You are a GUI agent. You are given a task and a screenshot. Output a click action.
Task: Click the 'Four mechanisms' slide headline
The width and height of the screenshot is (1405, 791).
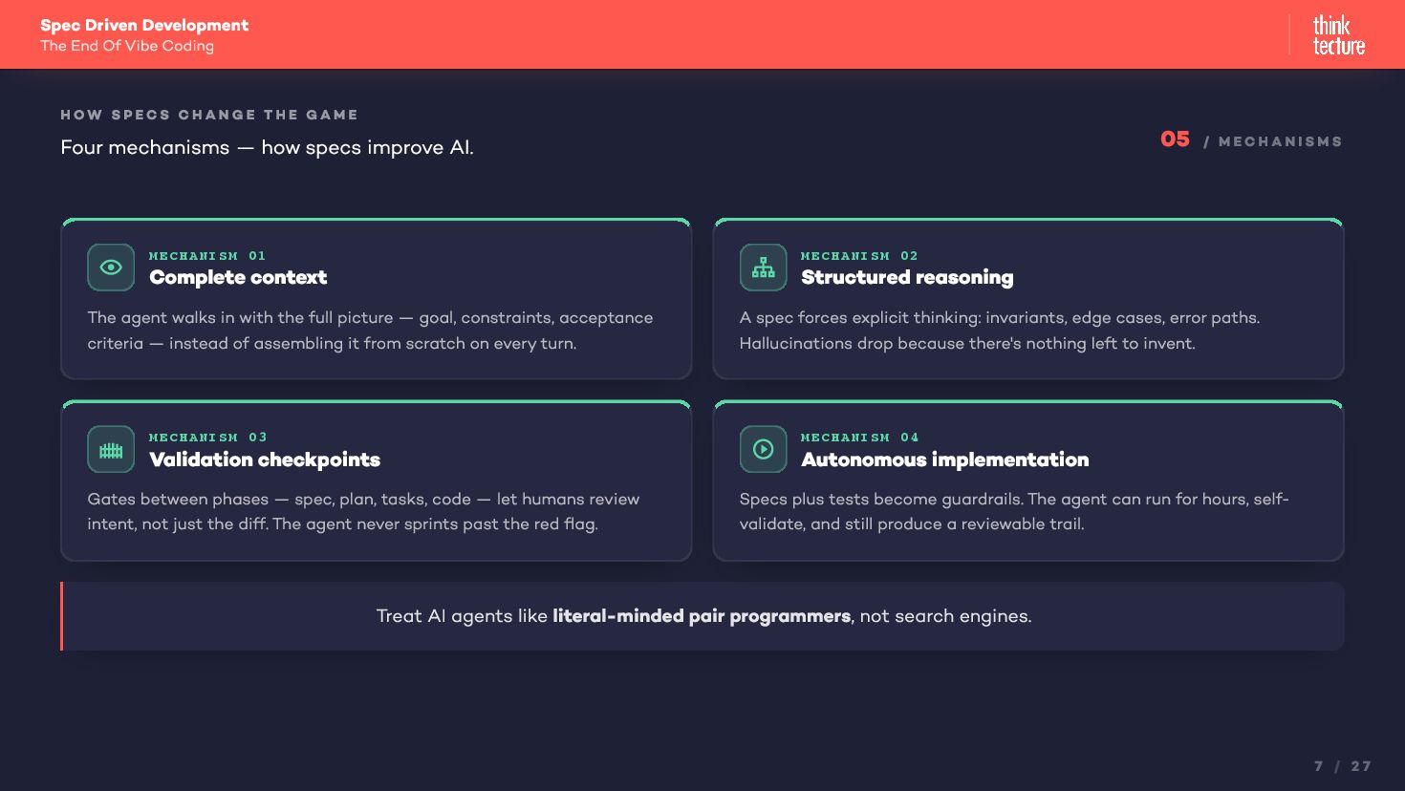267,147
